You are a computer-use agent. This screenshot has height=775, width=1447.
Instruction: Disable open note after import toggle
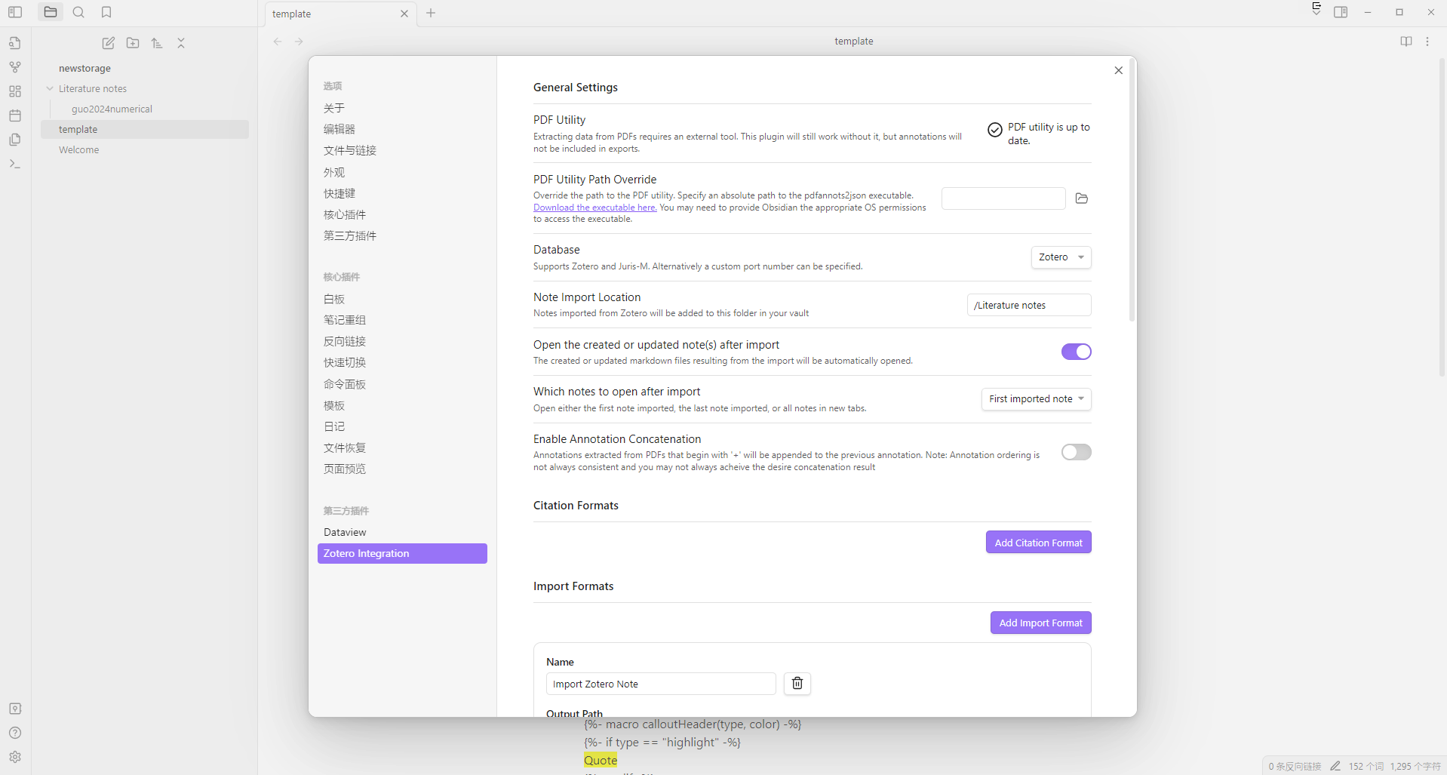point(1076,352)
